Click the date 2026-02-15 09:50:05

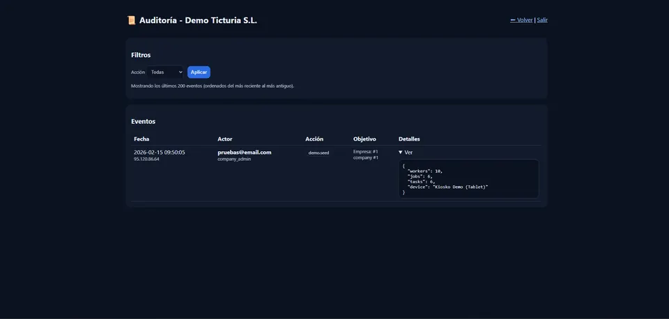click(160, 153)
